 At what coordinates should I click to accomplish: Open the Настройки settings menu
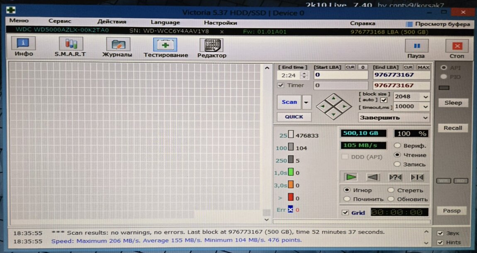click(x=220, y=23)
